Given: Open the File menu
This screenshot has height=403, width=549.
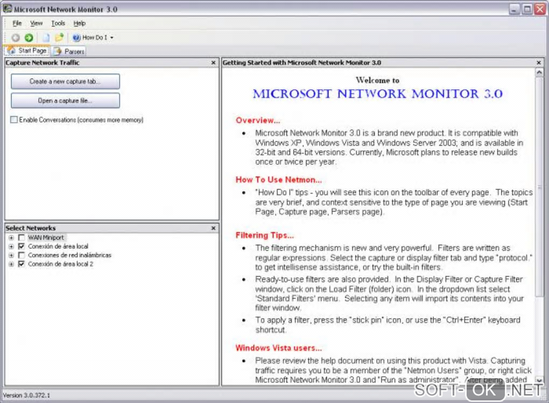Looking at the screenshot, I should pyautogui.click(x=17, y=23).
